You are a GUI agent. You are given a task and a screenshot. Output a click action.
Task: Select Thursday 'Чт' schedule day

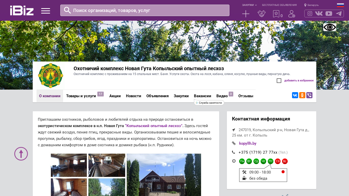(x=263, y=161)
